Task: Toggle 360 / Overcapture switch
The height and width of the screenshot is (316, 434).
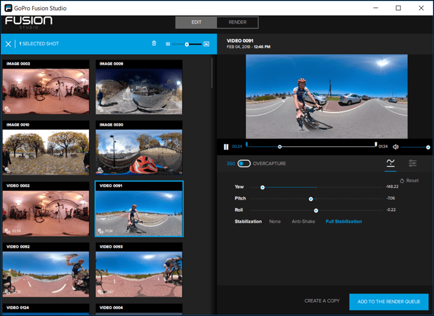Action: tap(244, 163)
